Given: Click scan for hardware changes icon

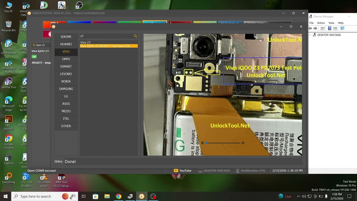Looking at the screenshot, I should [342, 28].
